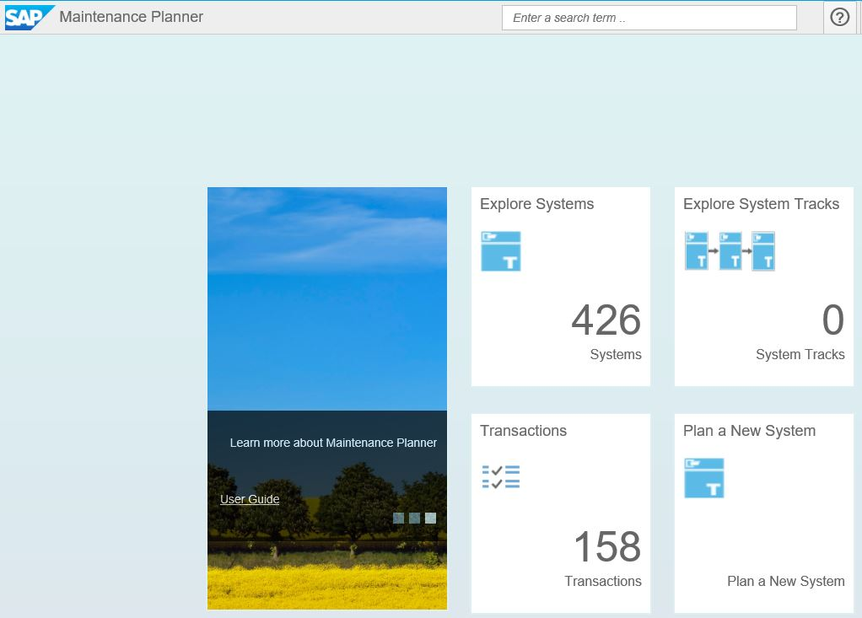The width and height of the screenshot is (862, 618).
Task: Click the 426 systems count
Action: pyautogui.click(x=606, y=320)
